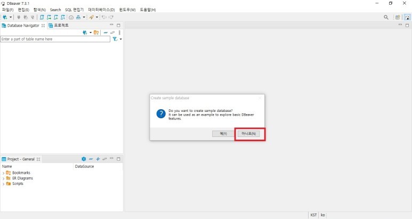Click the blue network diagram toolbar icon
412x219 pixels.
(x=78, y=17)
